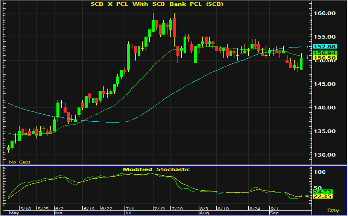348x216 pixels.
Task: Click the 6/15 date label
Action: 89,209
